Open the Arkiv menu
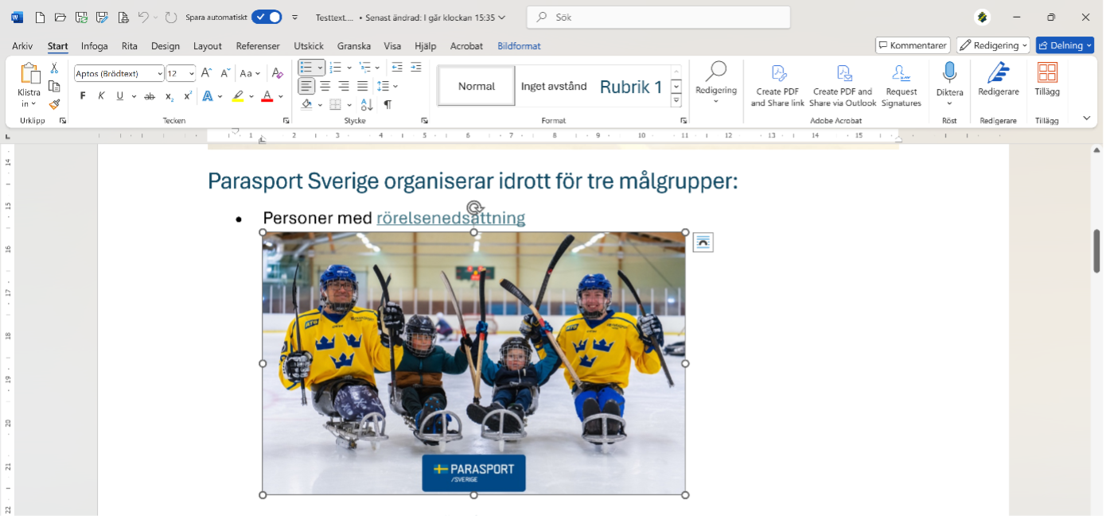The width and height of the screenshot is (1106, 519). (22, 46)
